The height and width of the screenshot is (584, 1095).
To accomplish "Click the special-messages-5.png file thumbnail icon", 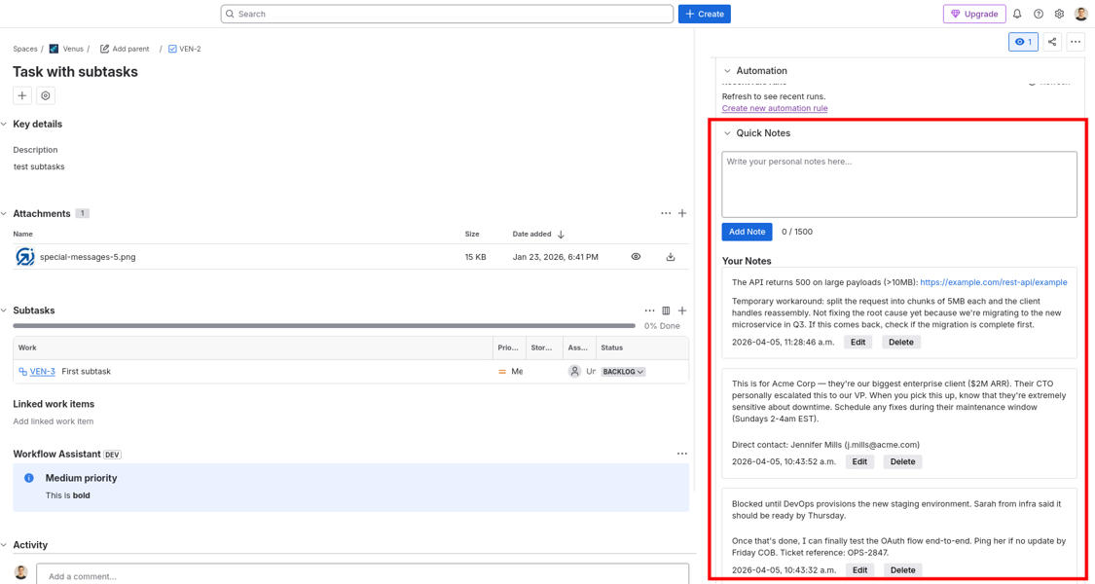I will 25,257.
